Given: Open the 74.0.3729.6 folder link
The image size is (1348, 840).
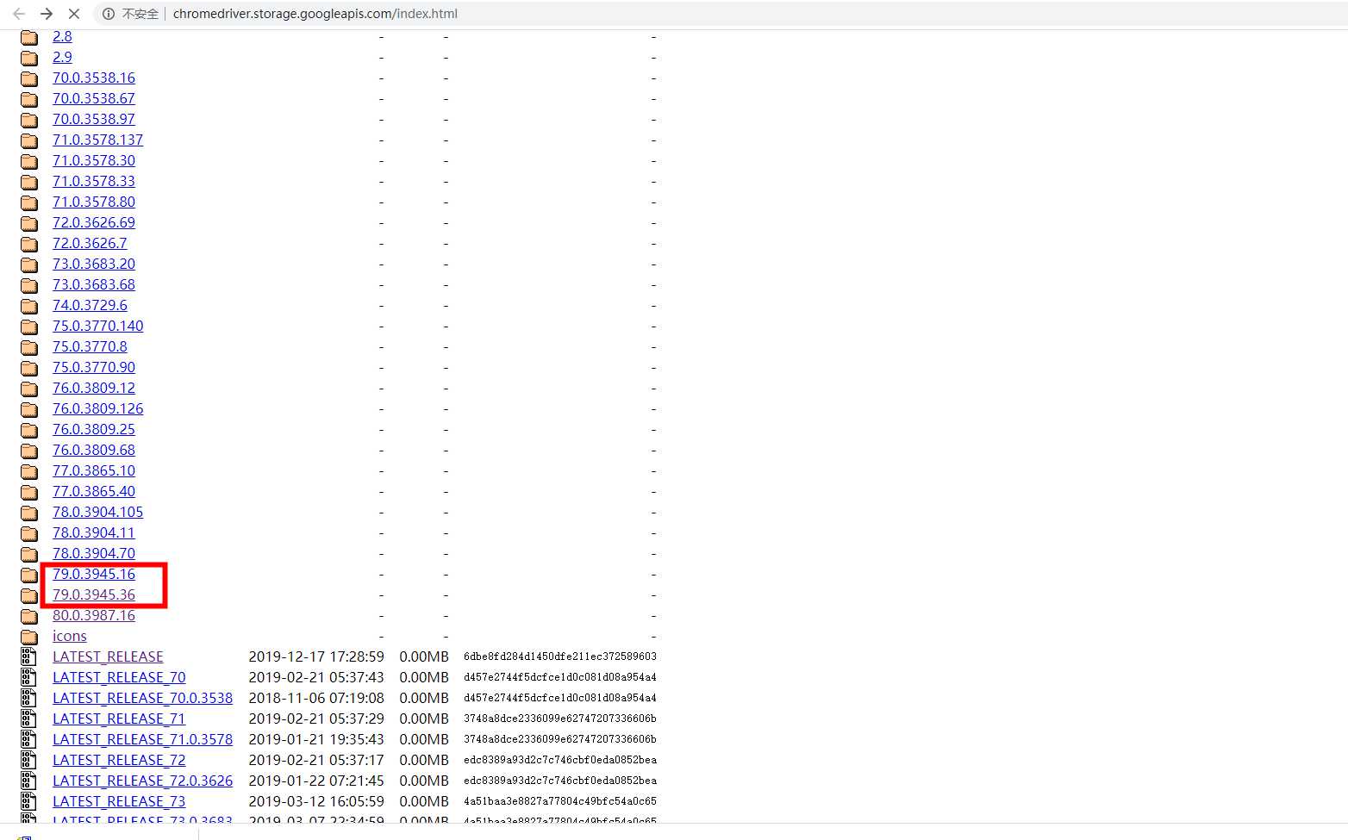Looking at the screenshot, I should click(x=90, y=305).
